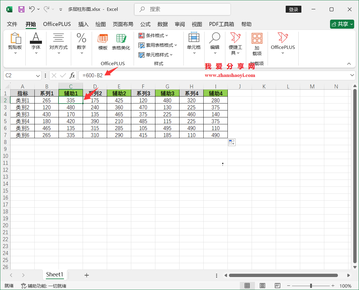Image resolution: width=359 pixels, height=290 pixels.
Task: Click the Table Beautify (表格美化) icon
Action: [x=121, y=38]
